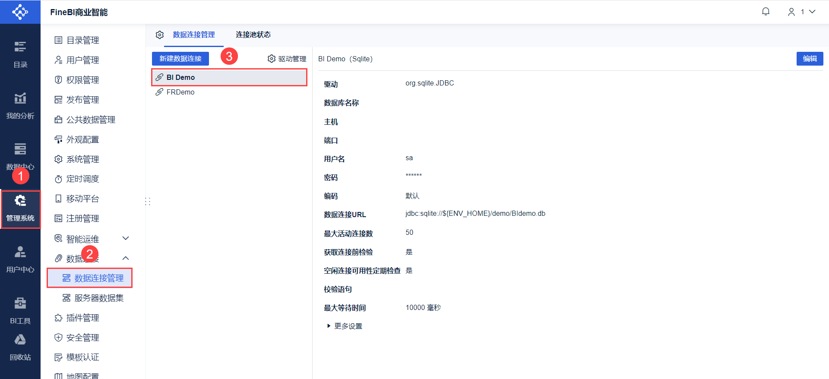829x379 pixels.
Task: Select the BI Demo connection
Action: pos(229,77)
